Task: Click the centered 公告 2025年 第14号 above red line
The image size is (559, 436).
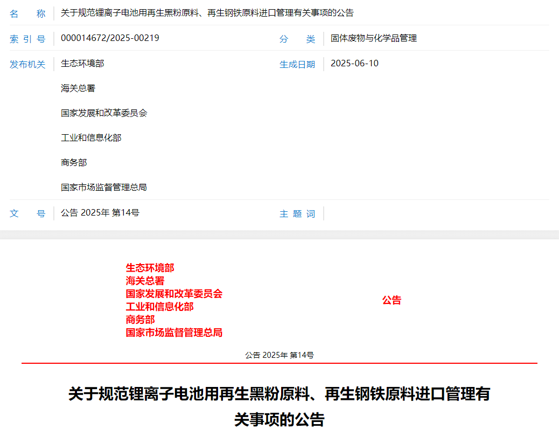Action: (279, 355)
